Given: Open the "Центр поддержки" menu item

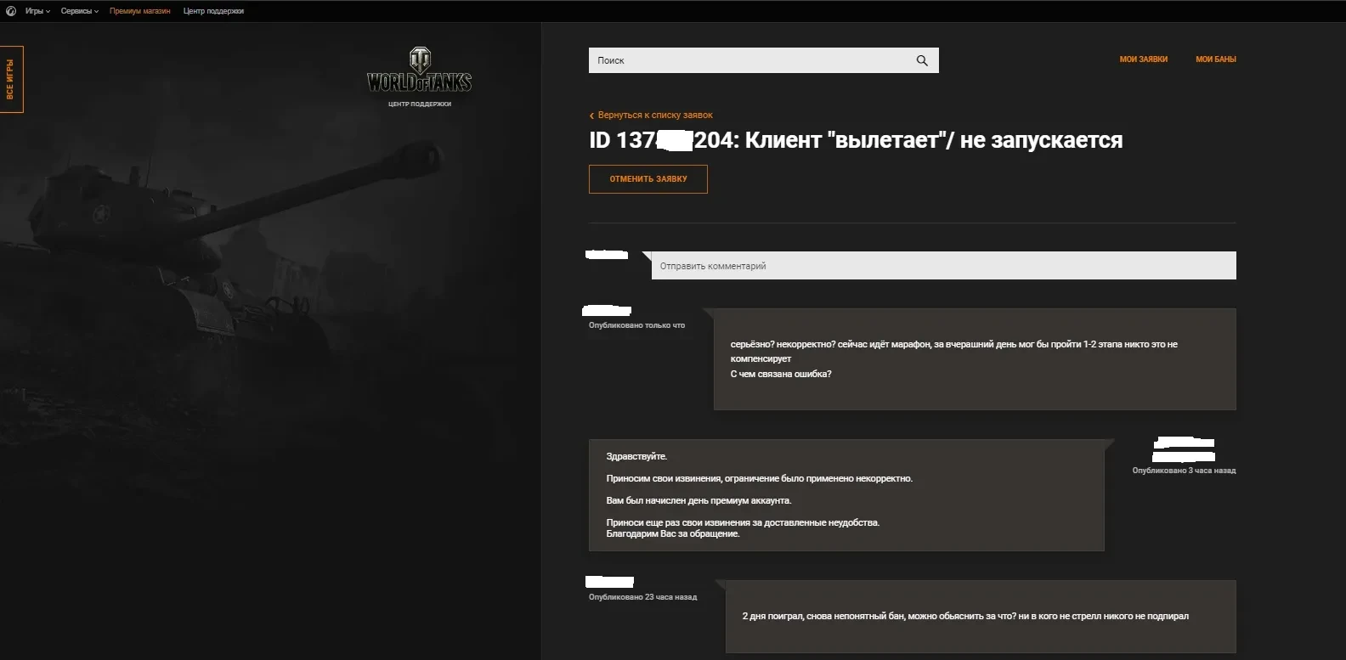Looking at the screenshot, I should [213, 11].
